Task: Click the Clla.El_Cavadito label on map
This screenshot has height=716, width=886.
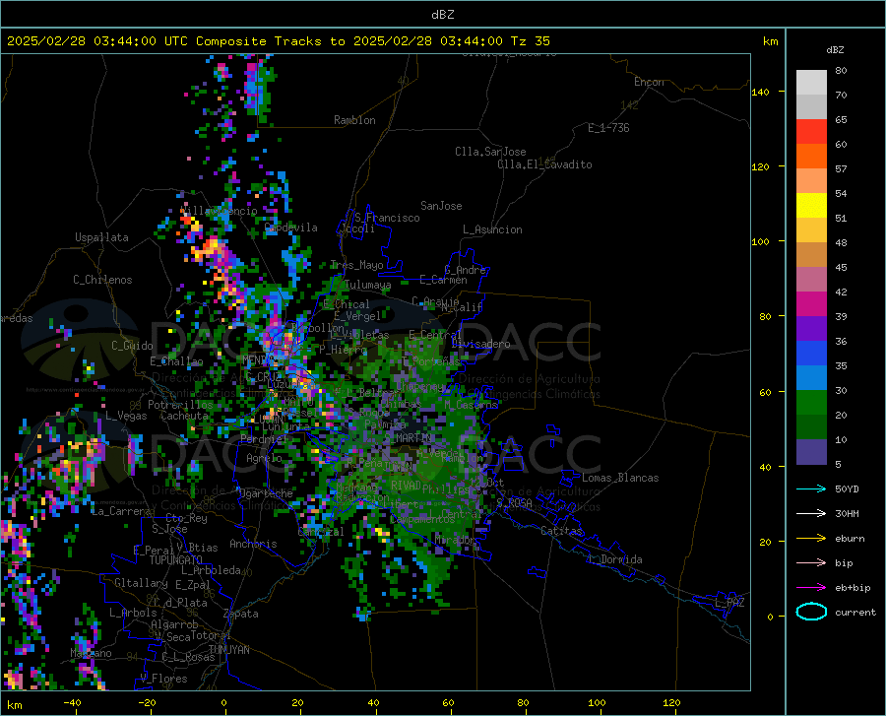Action: (544, 164)
